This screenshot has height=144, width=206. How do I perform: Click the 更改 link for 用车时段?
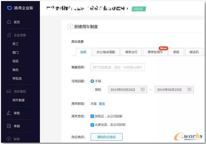pos(102,104)
